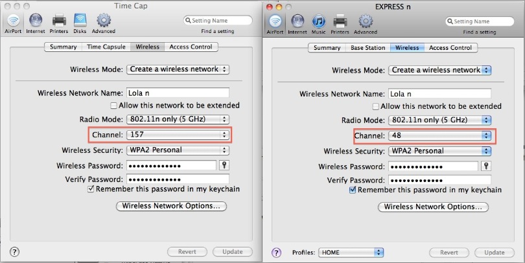Click Wireless Password field in Time Cap window

click(171, 165)
